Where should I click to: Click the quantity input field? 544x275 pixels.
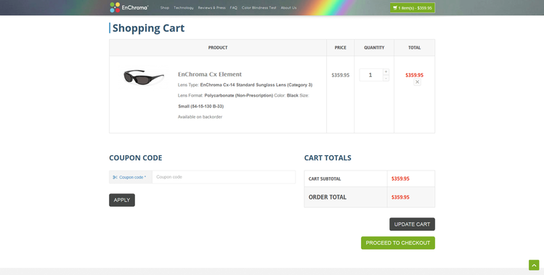(x=371, y=75)
